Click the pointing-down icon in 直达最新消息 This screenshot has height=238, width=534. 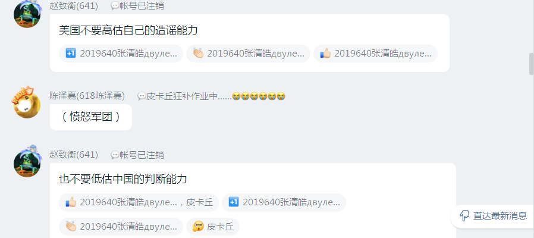[x=464, y=216]
